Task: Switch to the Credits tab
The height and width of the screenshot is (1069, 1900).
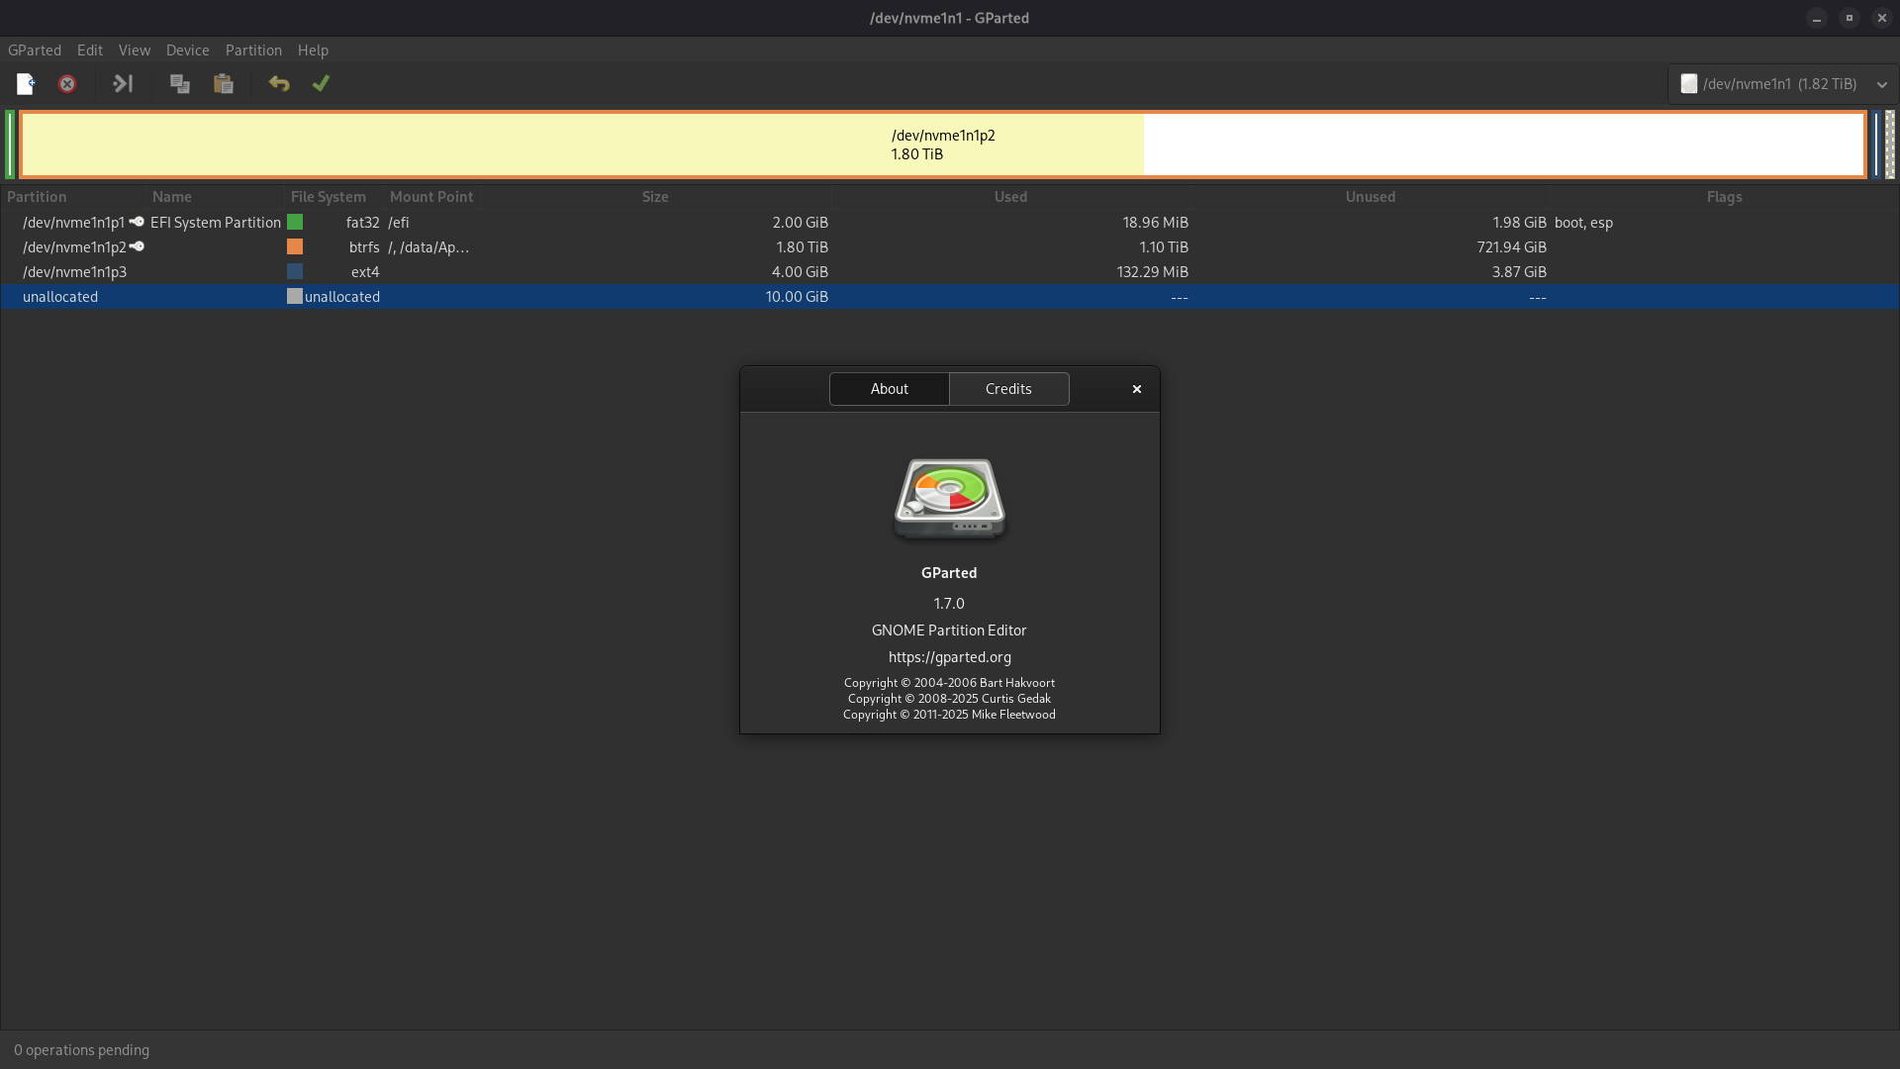Action: (x=1008, y=389)
